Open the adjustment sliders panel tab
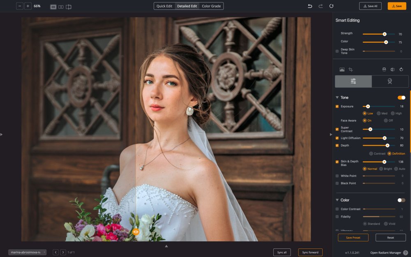 point(353,81)
